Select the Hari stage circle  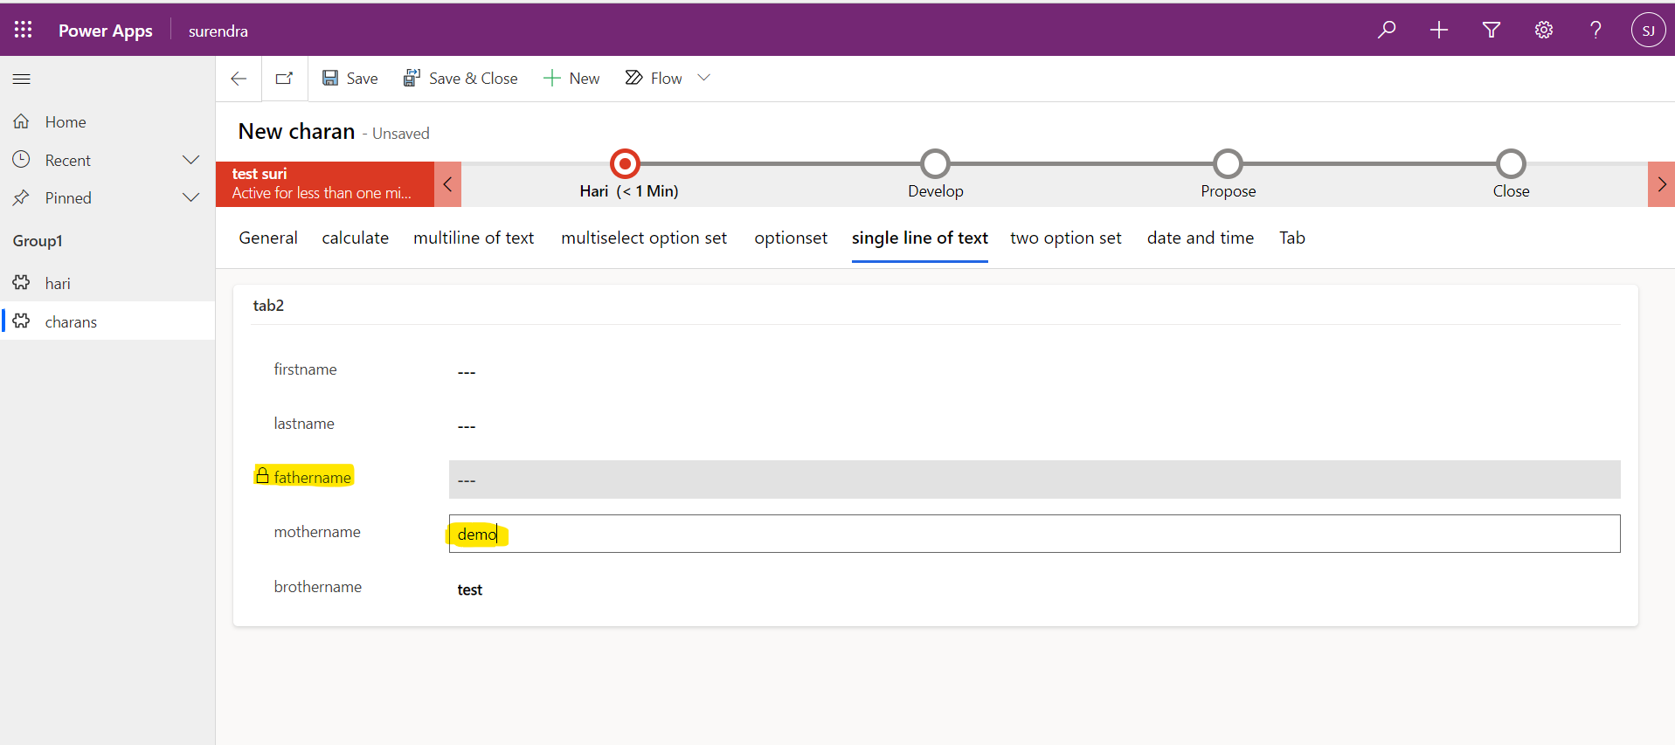tap(625, 163)
